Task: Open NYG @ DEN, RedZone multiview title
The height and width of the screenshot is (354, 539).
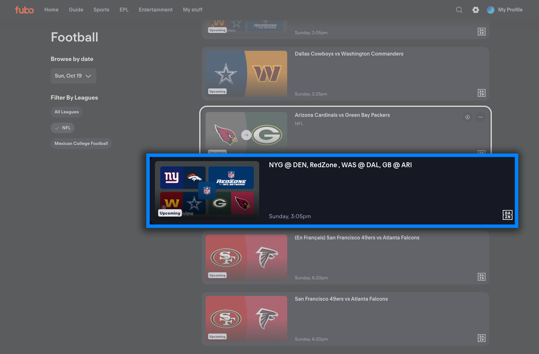Action: click(x=340, y=165)
